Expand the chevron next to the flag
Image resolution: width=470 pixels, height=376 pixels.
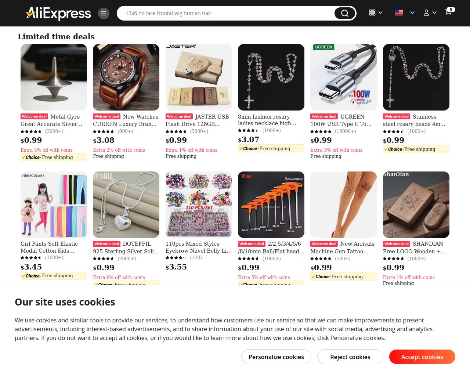pos(412,12)
